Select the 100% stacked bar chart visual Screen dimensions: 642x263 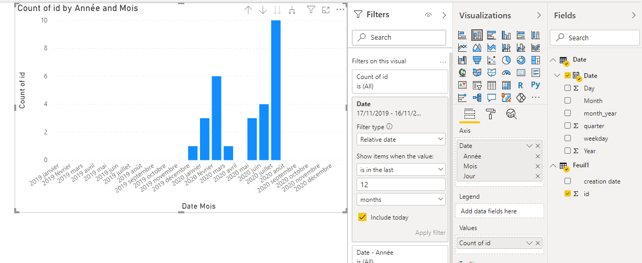click(521, 35)
